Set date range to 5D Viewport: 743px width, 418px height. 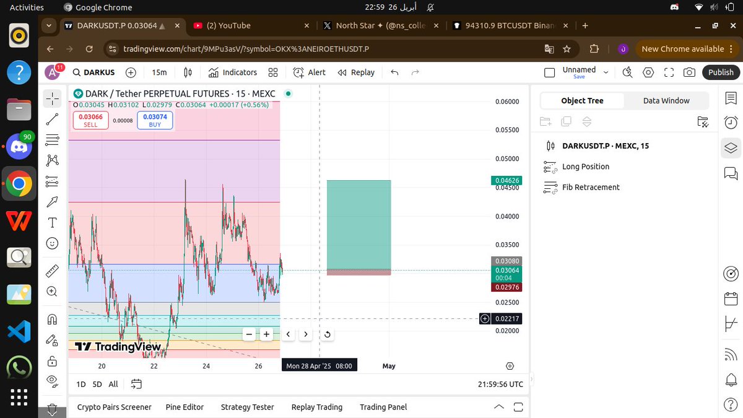point(97,384)
